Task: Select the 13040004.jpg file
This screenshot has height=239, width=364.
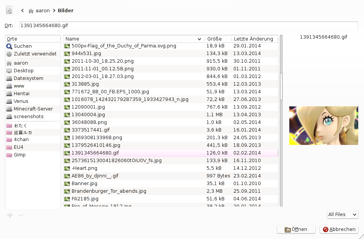Action: coord(171,115)
